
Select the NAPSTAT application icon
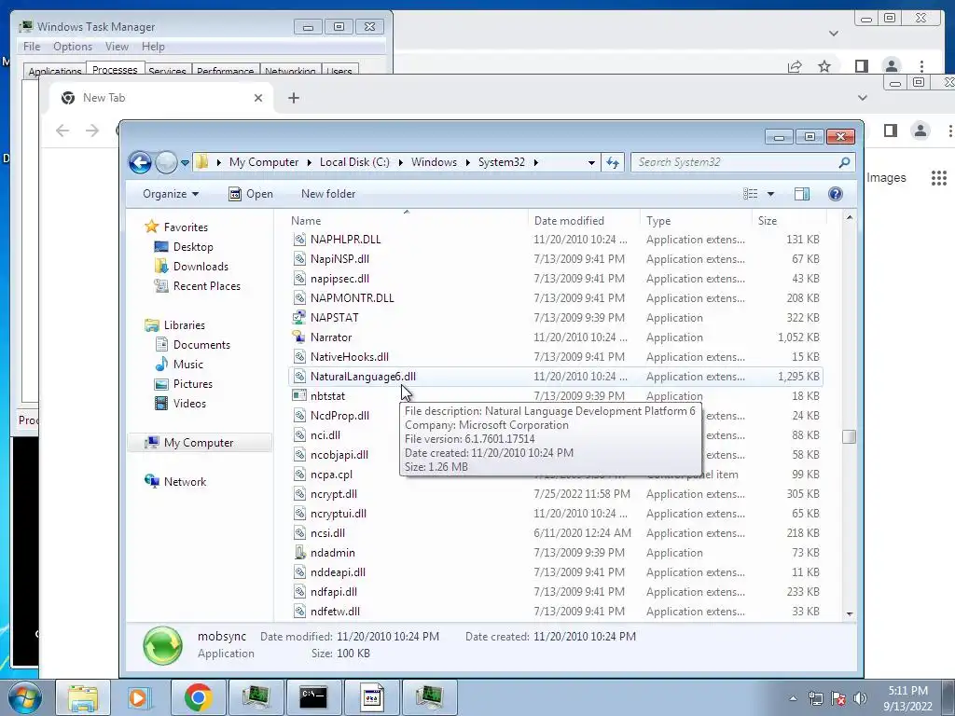299,317
